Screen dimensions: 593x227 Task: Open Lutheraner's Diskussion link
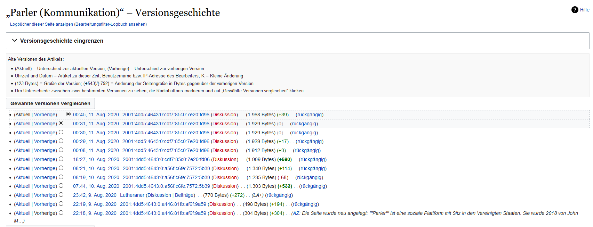pos(159,195)
